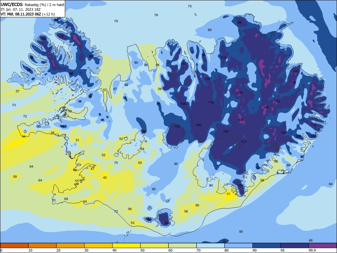337x253 pixels.
Task: Select the map value '54'
Action: coord(85,202)
